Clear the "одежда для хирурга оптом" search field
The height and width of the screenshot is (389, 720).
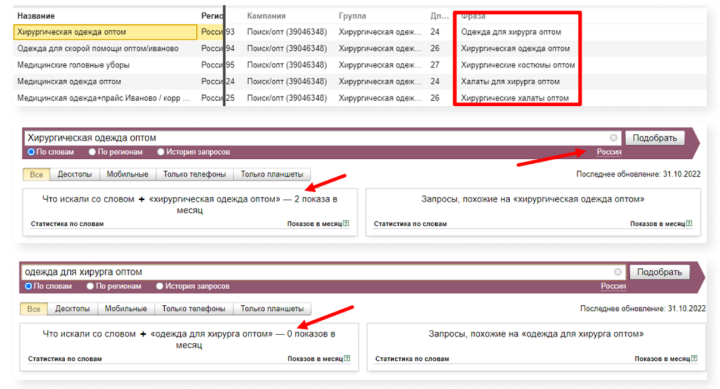coord(618,272)
